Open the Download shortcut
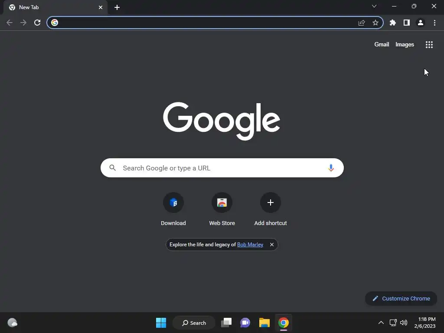 pyautogui.click(x=173, y=209)
